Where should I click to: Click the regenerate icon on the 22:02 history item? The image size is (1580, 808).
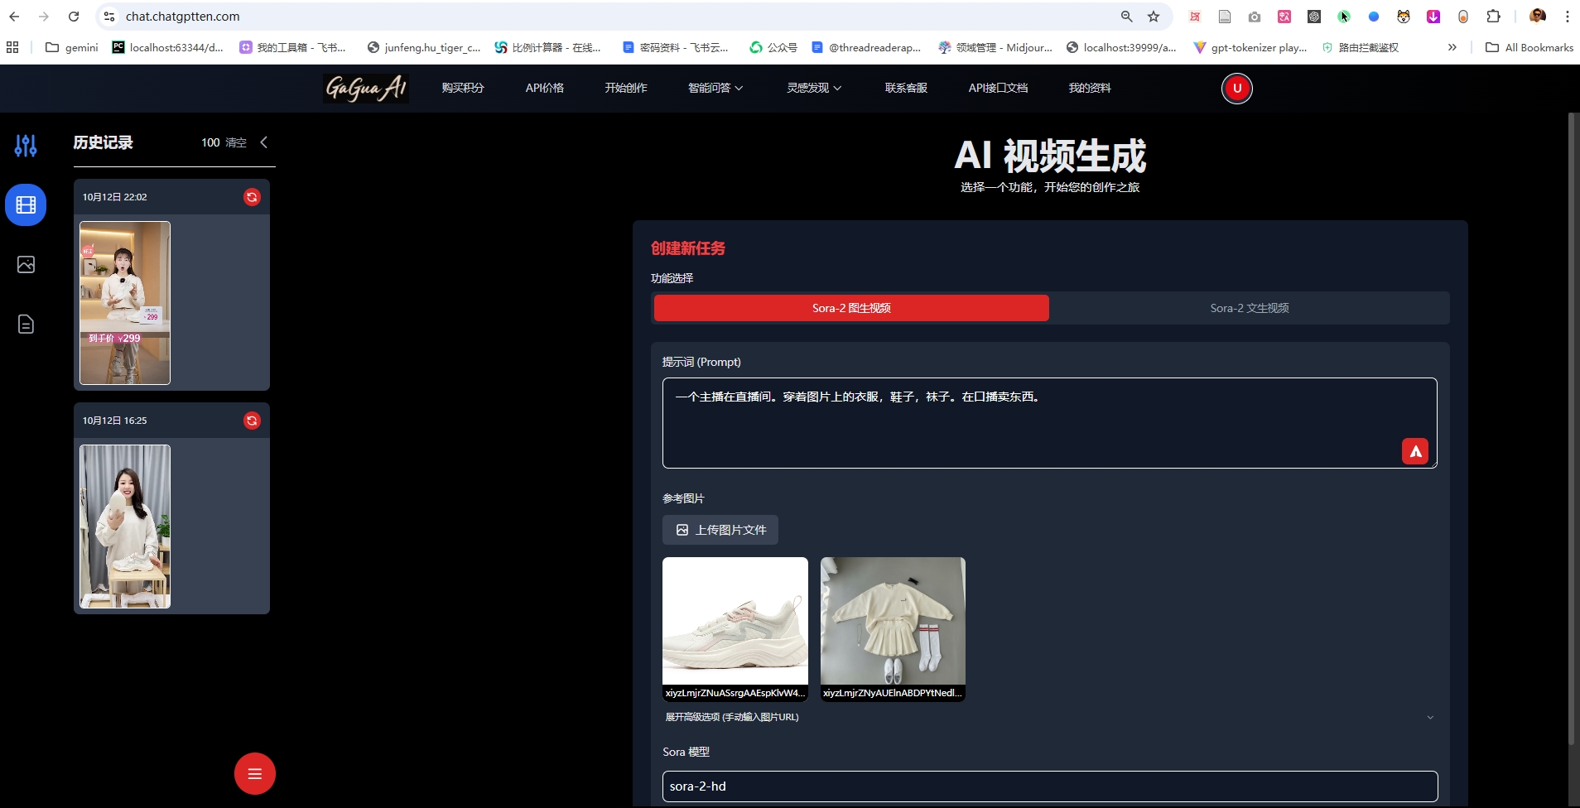(x=253, y=196)
